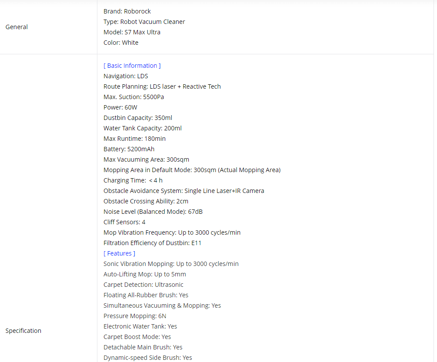This screenshot has height=362, width=437.
Task: Click the Basic Information section heading
Action: click(132, 66)
